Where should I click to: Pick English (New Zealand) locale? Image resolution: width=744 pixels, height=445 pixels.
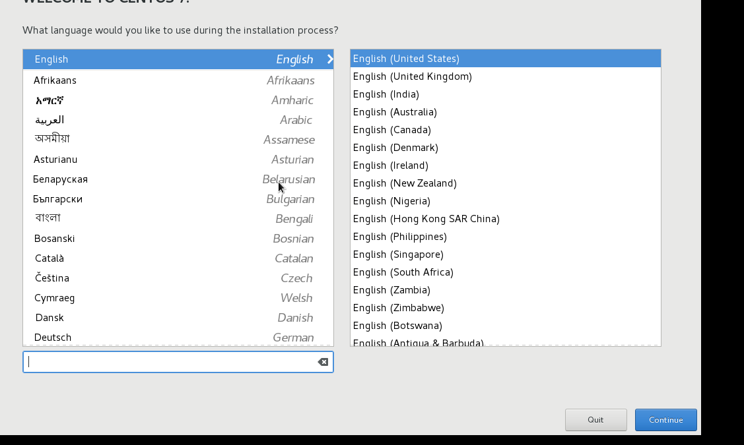click(x=505, y=183)
